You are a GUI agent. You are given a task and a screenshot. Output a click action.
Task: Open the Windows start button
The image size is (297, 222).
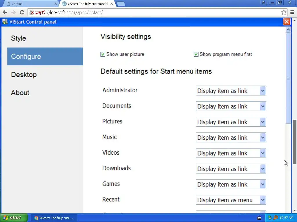coord(14,218)
